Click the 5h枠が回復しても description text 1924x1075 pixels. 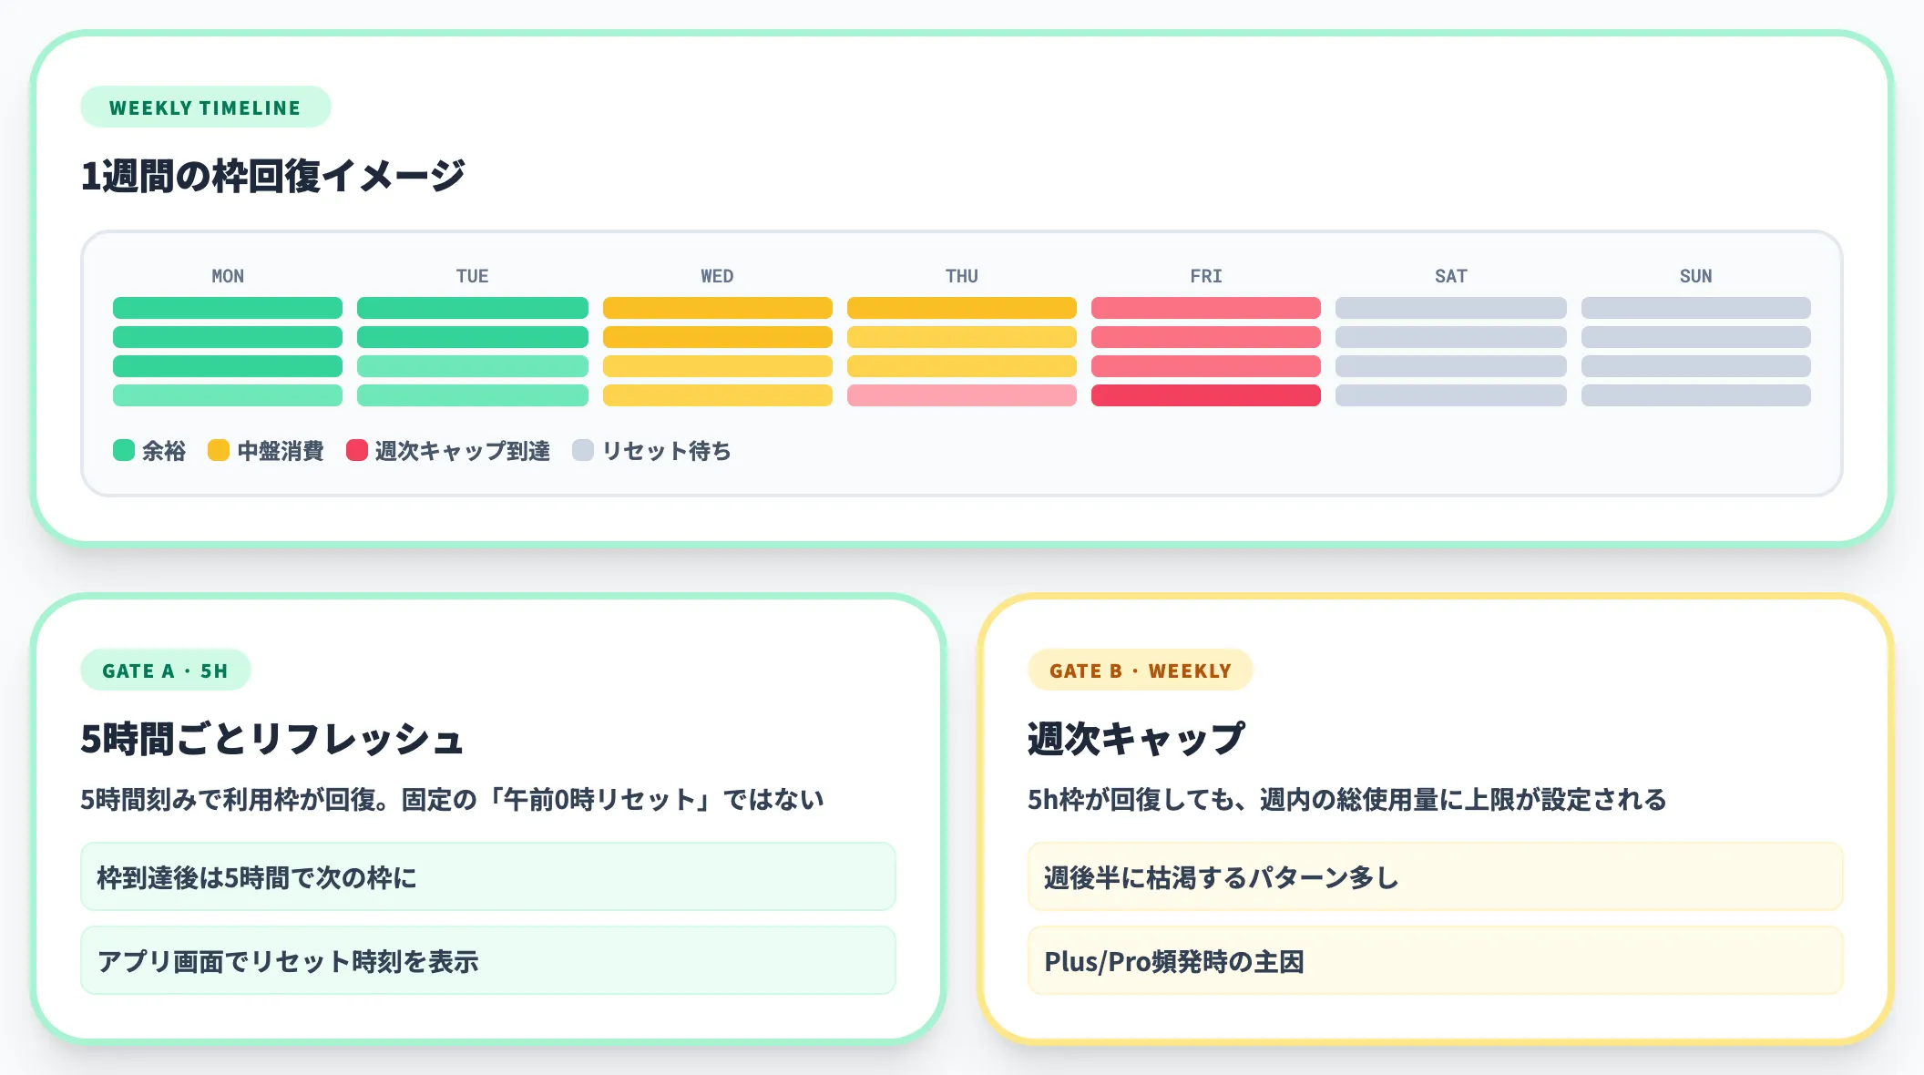1346,799
